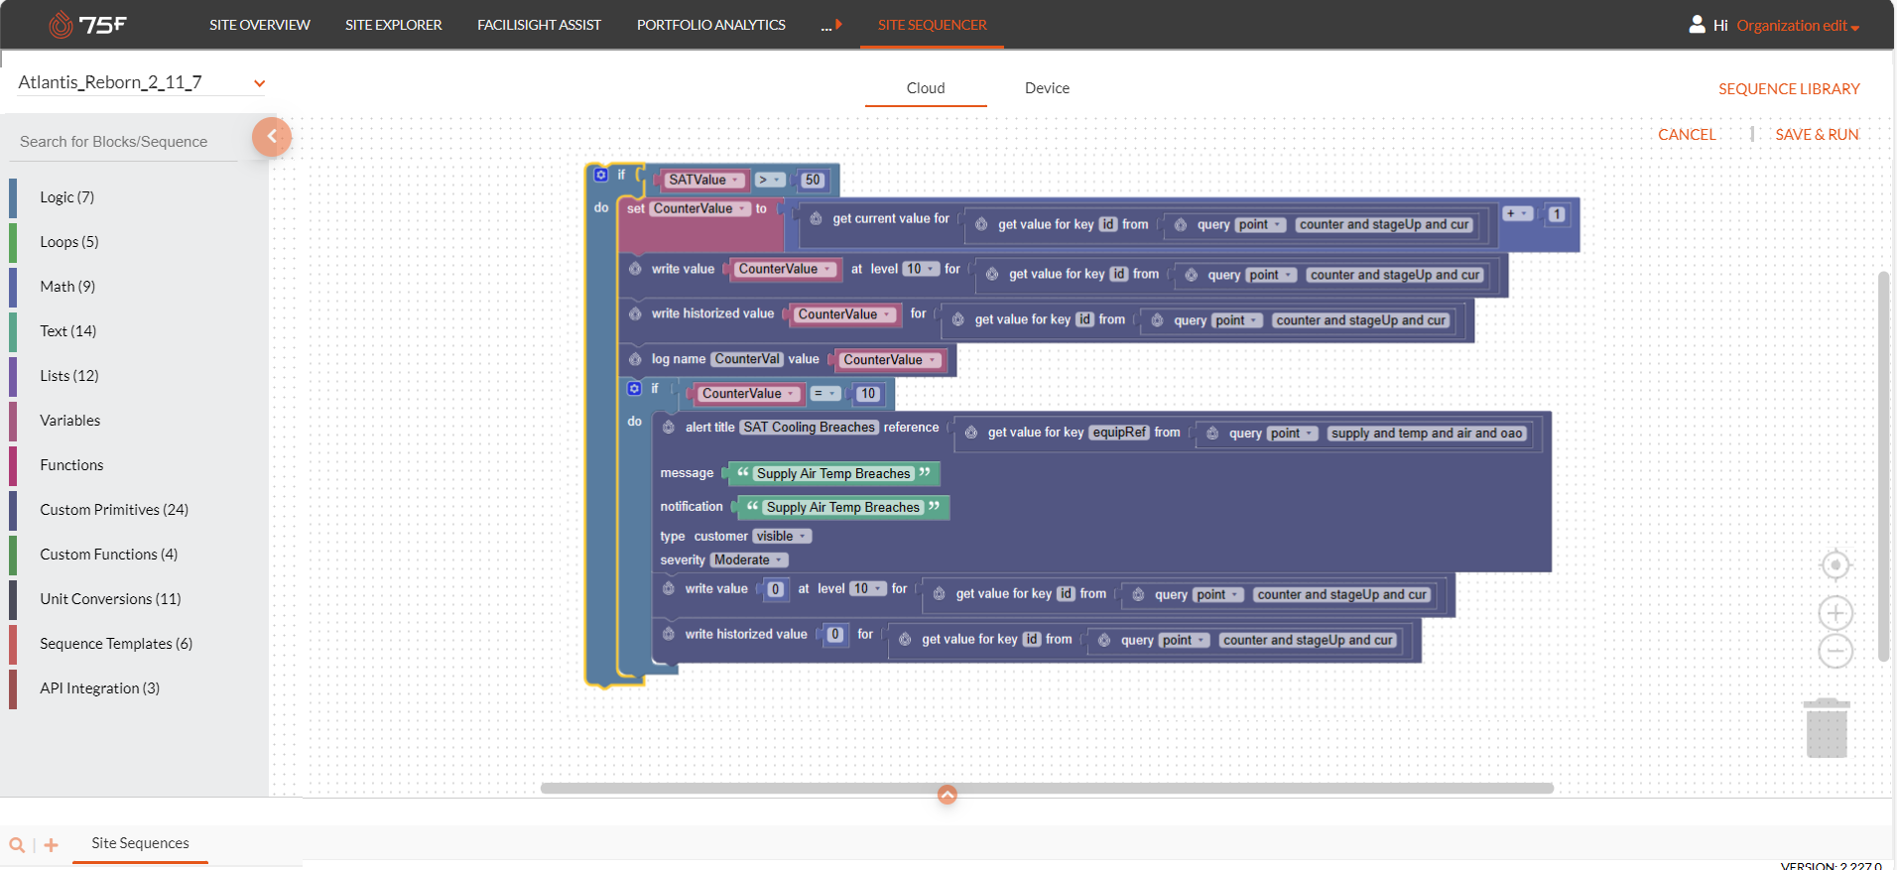This screenshot has height=870, width=1897.
Task: Click the Search for Blocks/Sequence field
Action: (x=124, y=142)
